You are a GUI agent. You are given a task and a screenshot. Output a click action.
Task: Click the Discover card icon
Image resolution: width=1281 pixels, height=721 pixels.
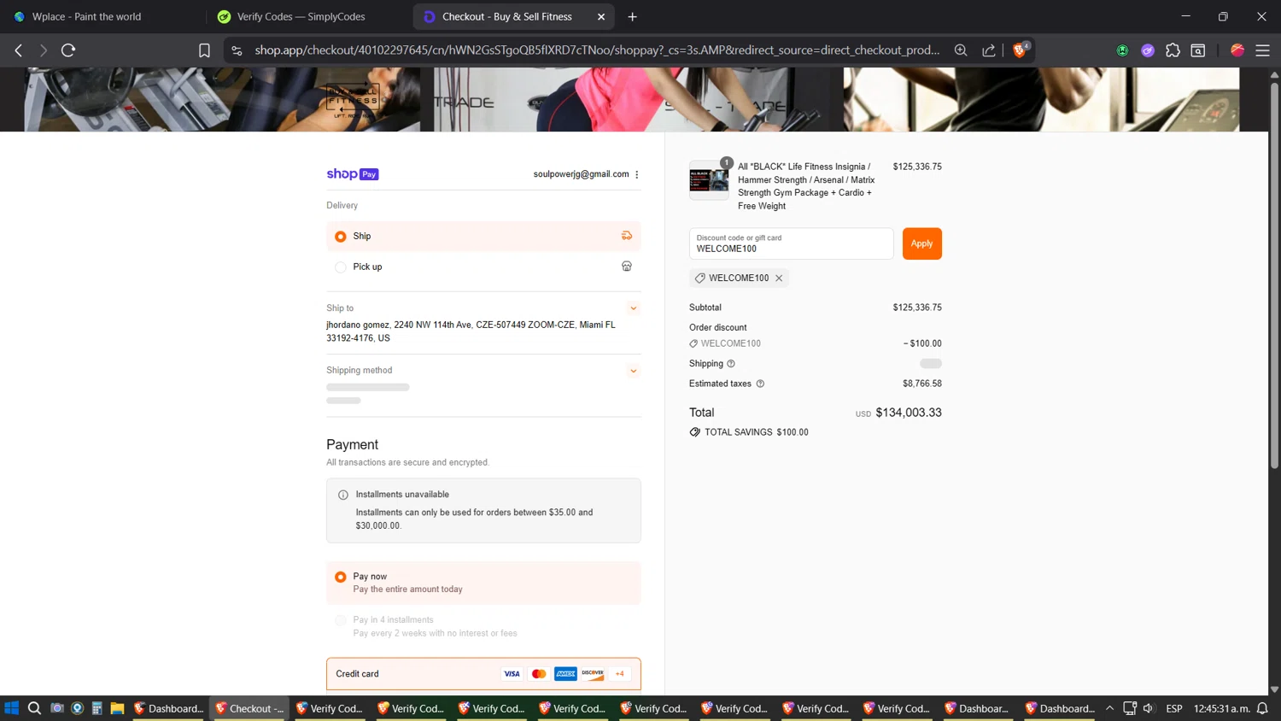pyautogui.click(x=593, y=674)
